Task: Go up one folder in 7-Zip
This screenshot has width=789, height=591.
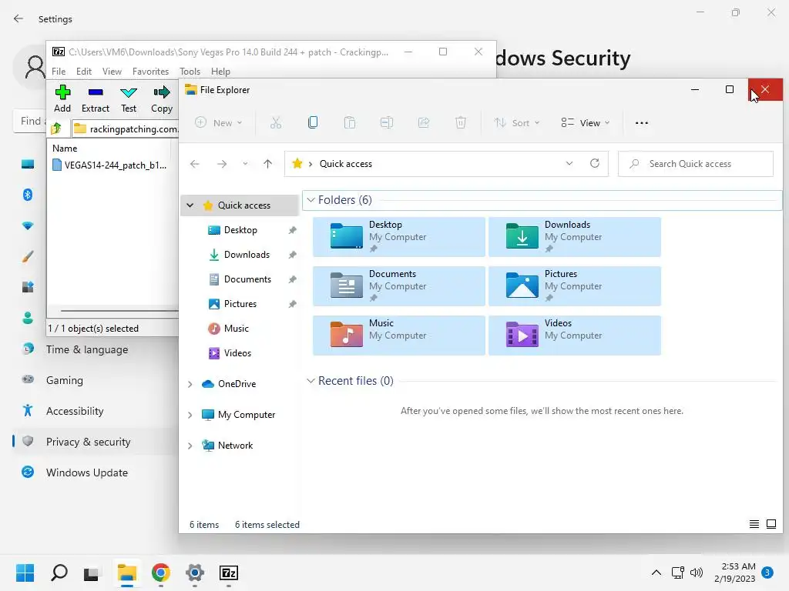Action: (56, 129)
